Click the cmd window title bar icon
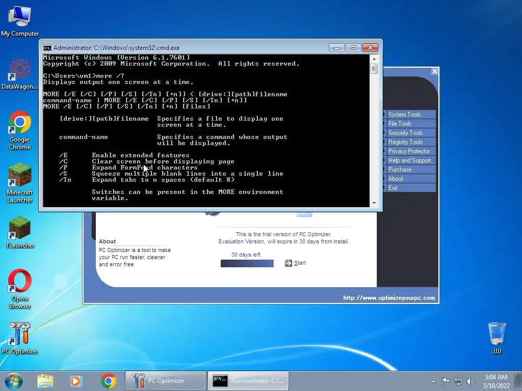The height and width of the screenshot is (391, 522). tap(47, 48)
